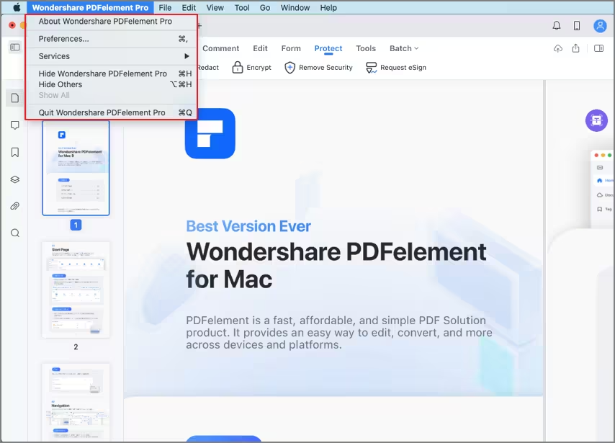Click the mobile device icon
The image size is (615, 443).
tap(577, 25)
